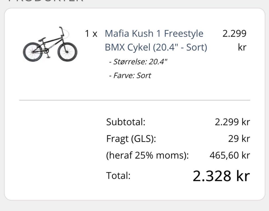Click the front wheel of the bike image
The image size is (269, 211).
(x=67, y=52)
